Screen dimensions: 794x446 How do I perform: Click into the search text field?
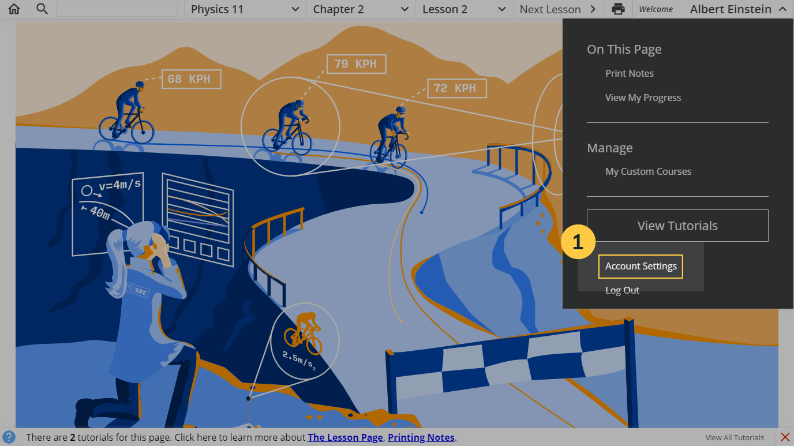pos(117,9)
